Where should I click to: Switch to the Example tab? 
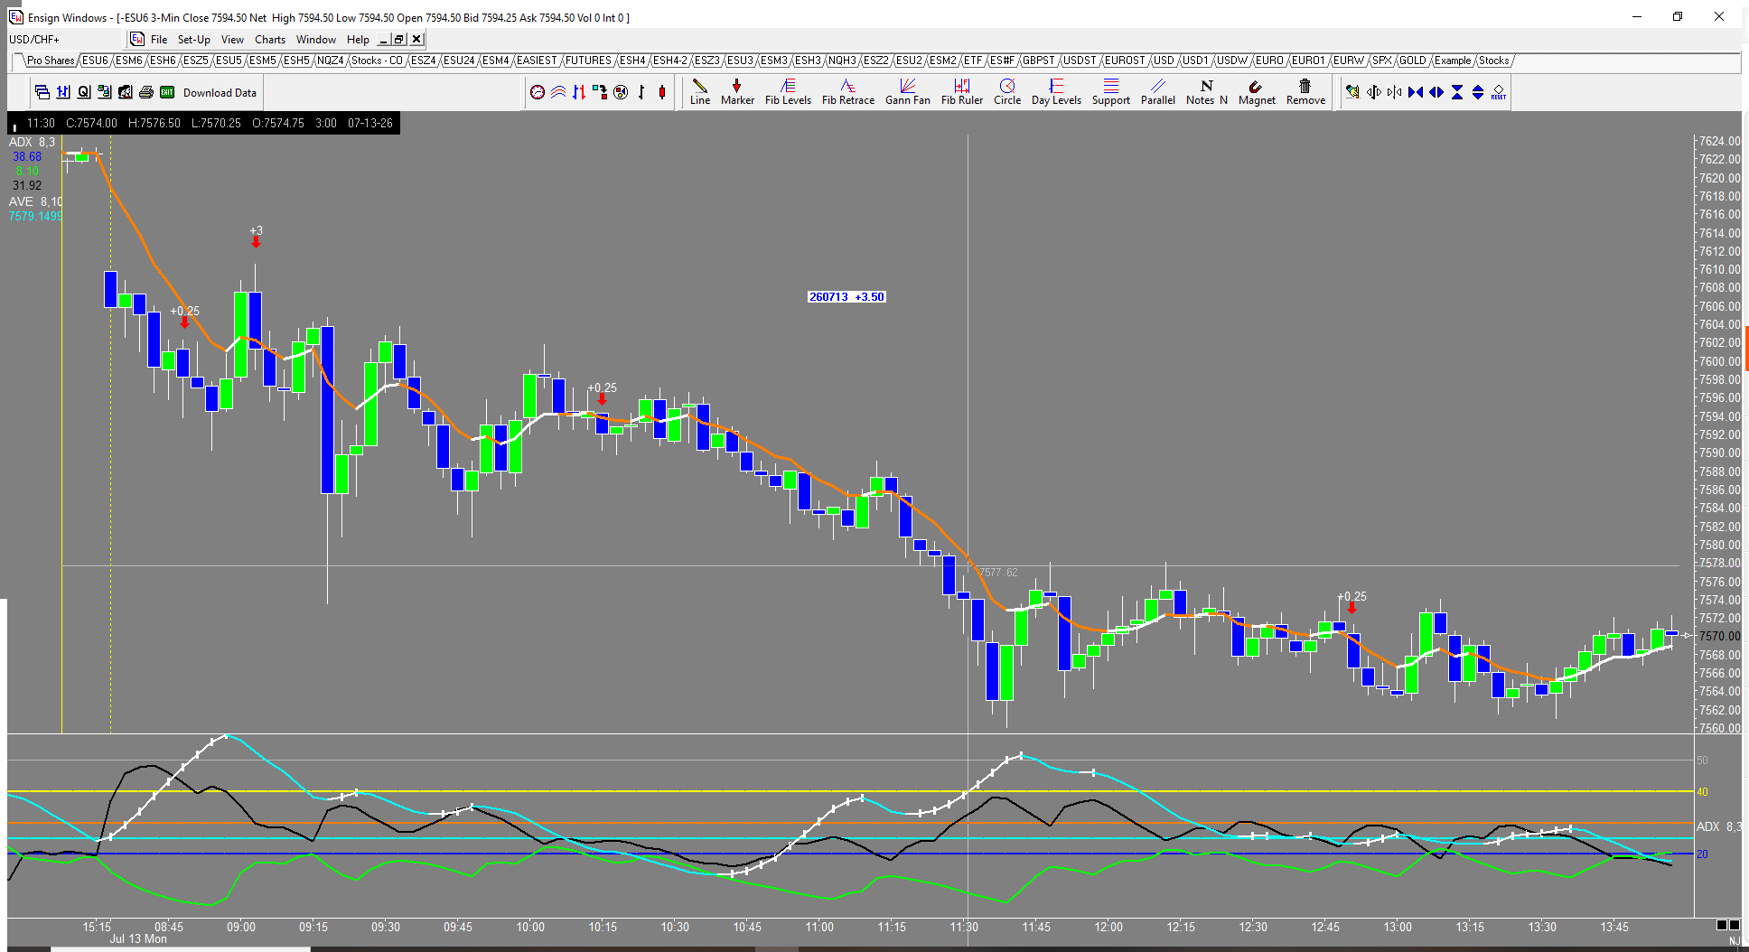(1452, 61)
